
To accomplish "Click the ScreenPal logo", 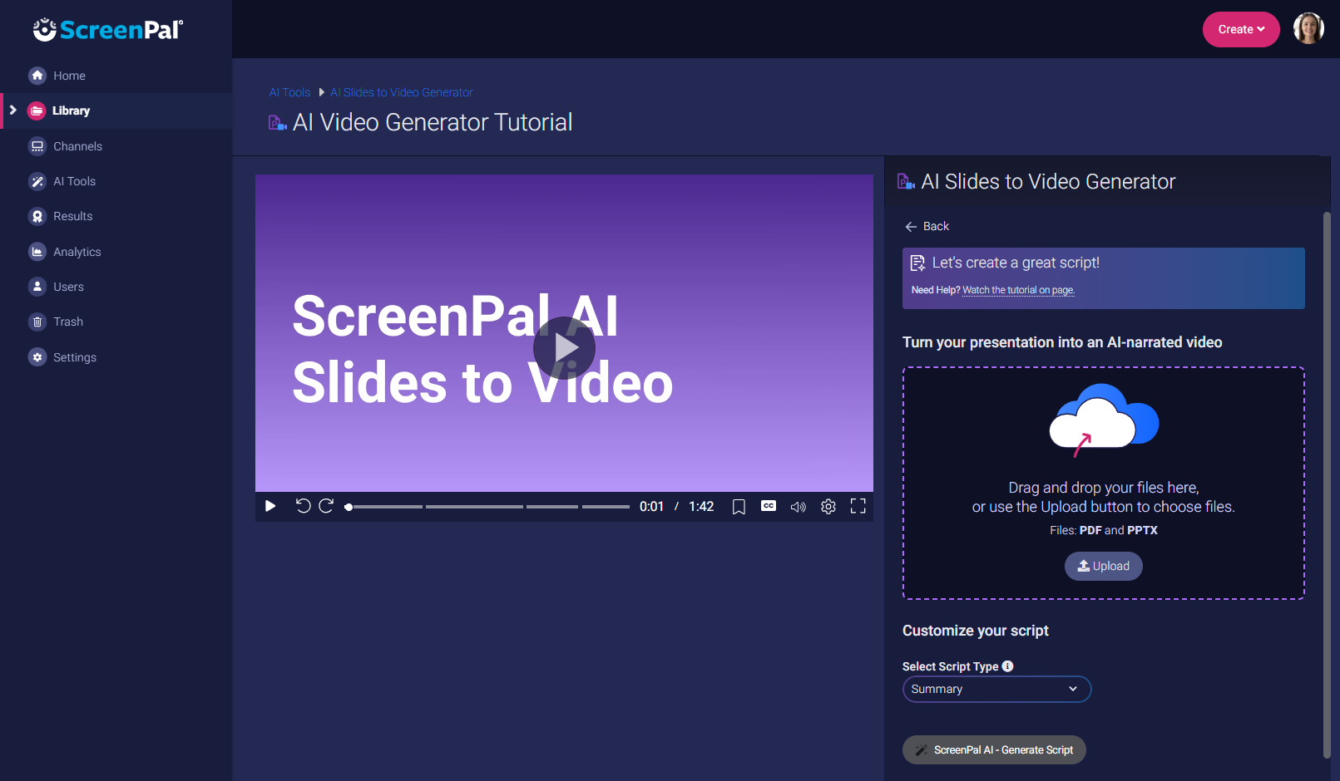I will click(108, 30).
